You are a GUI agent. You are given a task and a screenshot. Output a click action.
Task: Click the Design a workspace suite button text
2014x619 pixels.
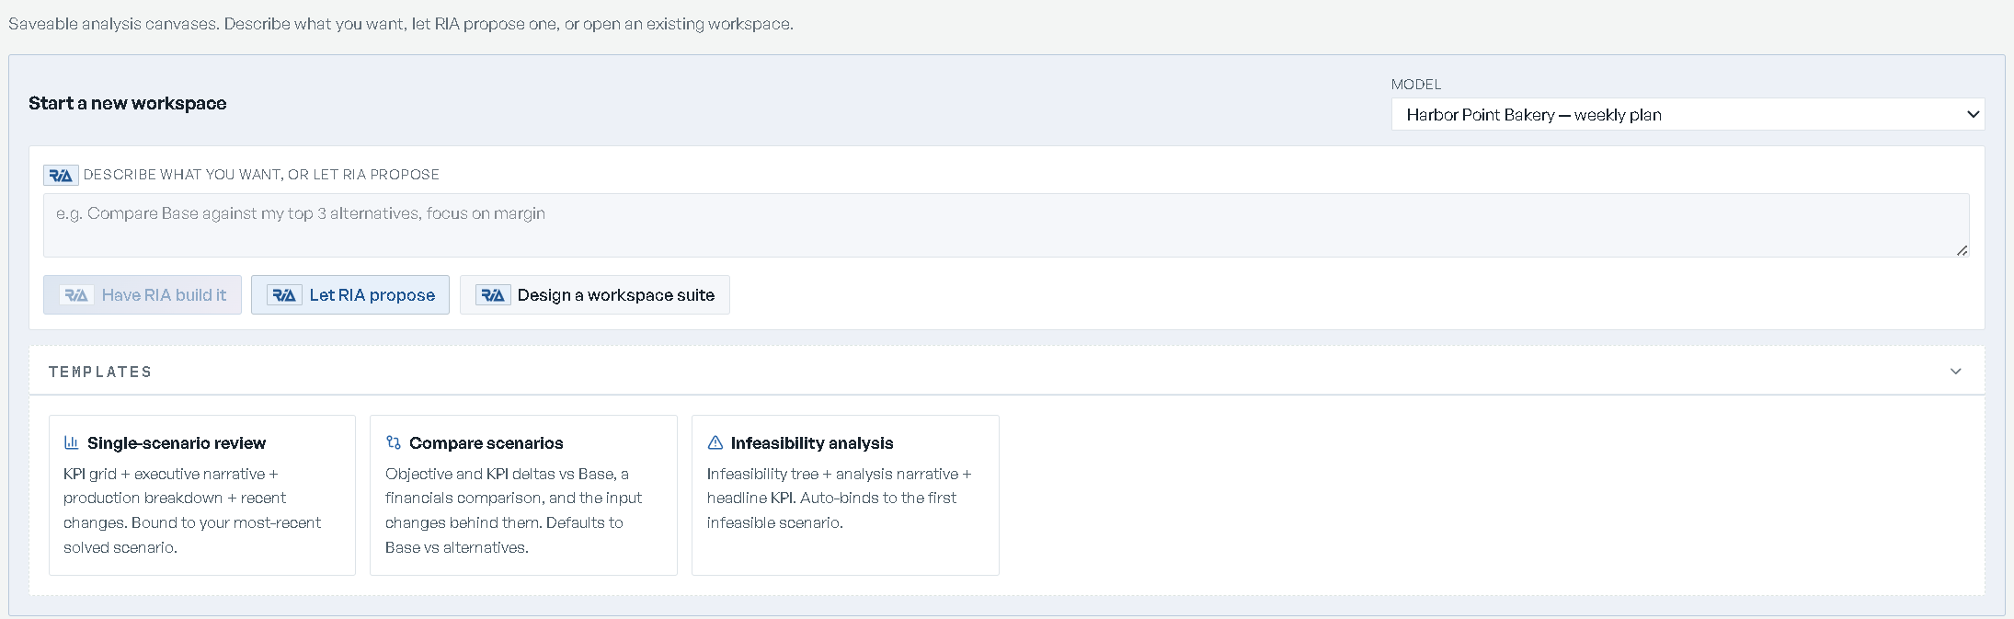coord(616,295)
